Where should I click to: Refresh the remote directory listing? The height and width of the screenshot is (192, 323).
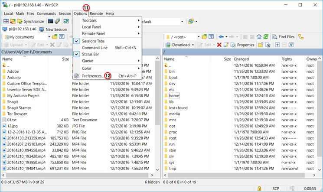pos(266,37)
